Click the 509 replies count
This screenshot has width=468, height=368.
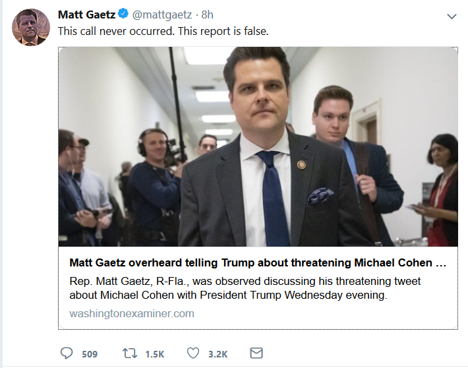coord(90,354)
